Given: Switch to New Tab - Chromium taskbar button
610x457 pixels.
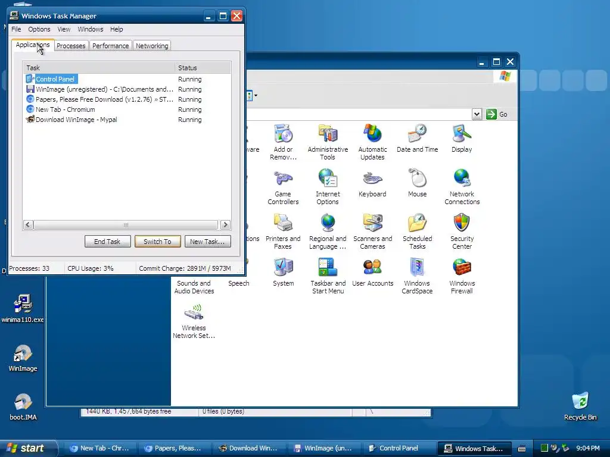Looking at the screenshot, I should click(99, 448).
